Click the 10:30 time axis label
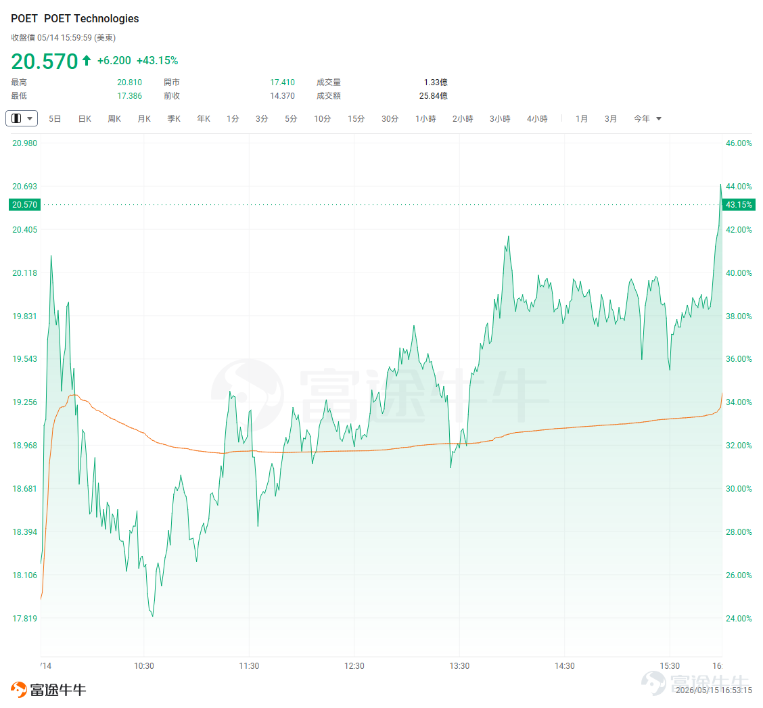This screenshot has width=763, height=708. point(144,665)
